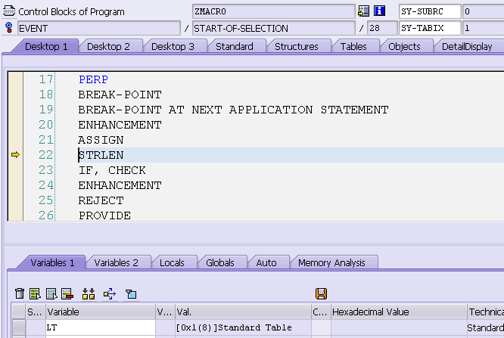Viewport: 504px width, 338px height.
Task: Click the trash delete icon in variables toolbar
Action: [x=20, y=293]
